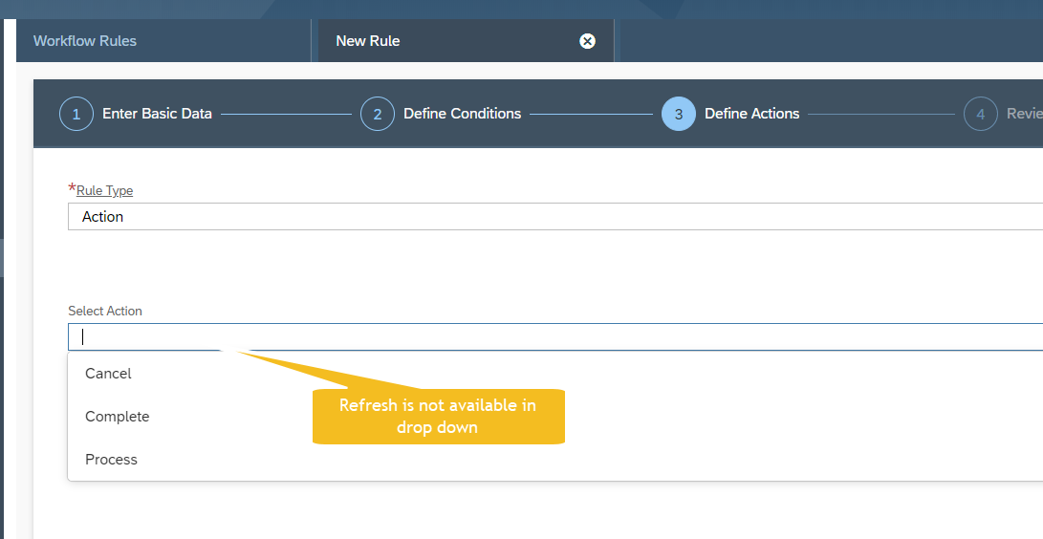Select step 3 circle
Viewport: 1043px width, 539px height.
pyautogui.click(x=679, y=114)
